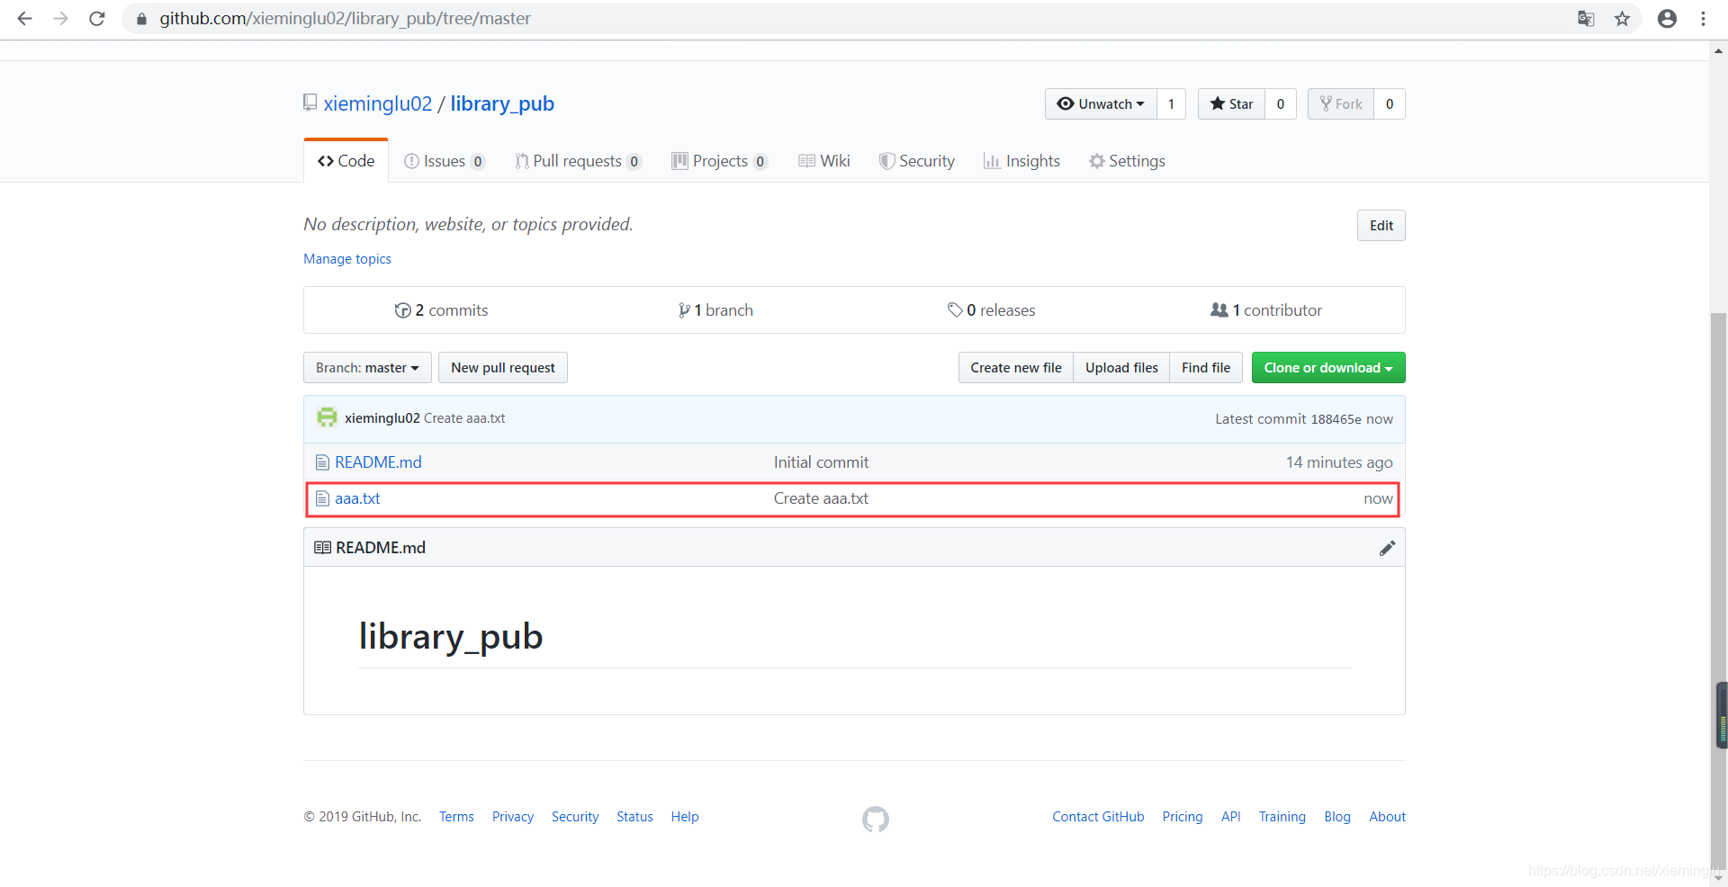View the 0 releases page
Screen dimensions: 1728x887
pyautogui.click(x=991, y=310)
